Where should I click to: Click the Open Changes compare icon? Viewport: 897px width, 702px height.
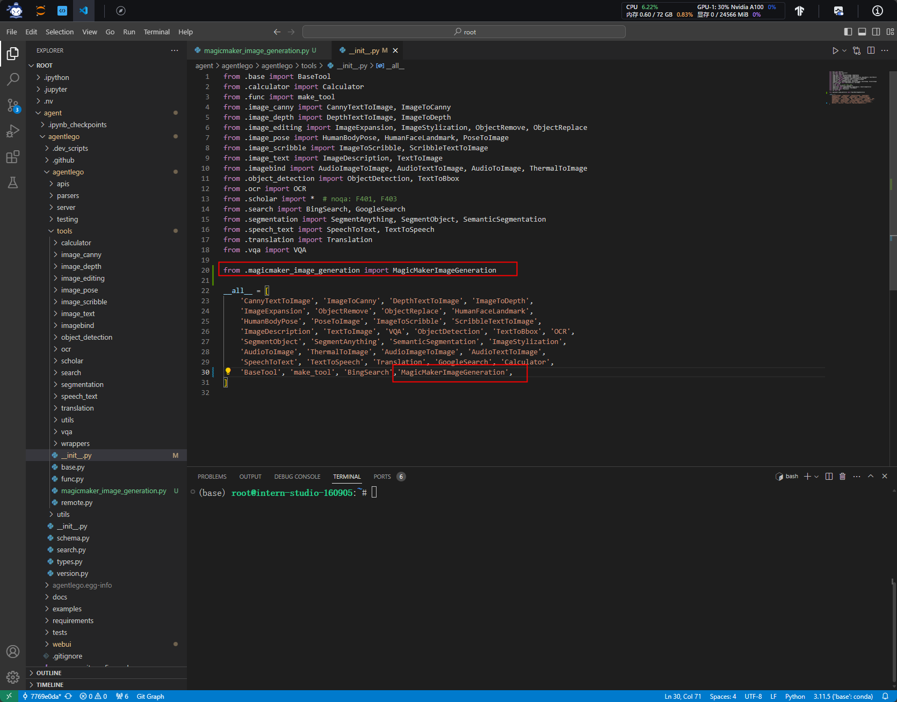857,50
